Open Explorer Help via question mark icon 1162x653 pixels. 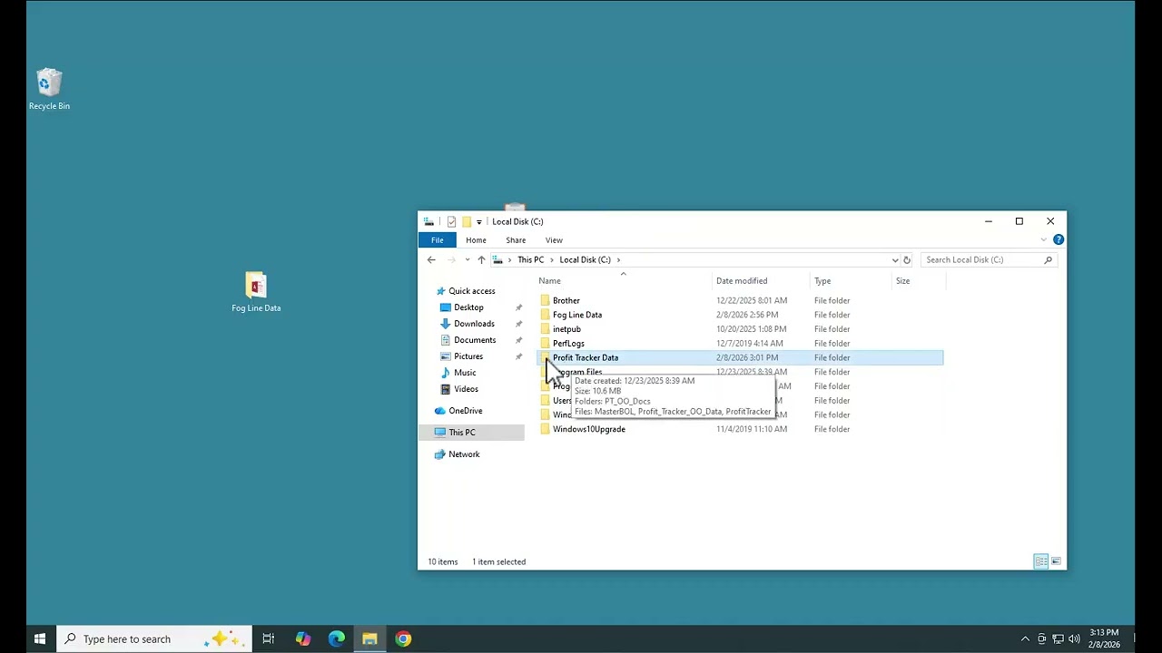pyautogui.click(x=1059, y=240)
